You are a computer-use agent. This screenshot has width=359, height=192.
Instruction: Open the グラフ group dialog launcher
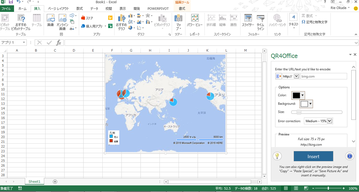point(170,35)
